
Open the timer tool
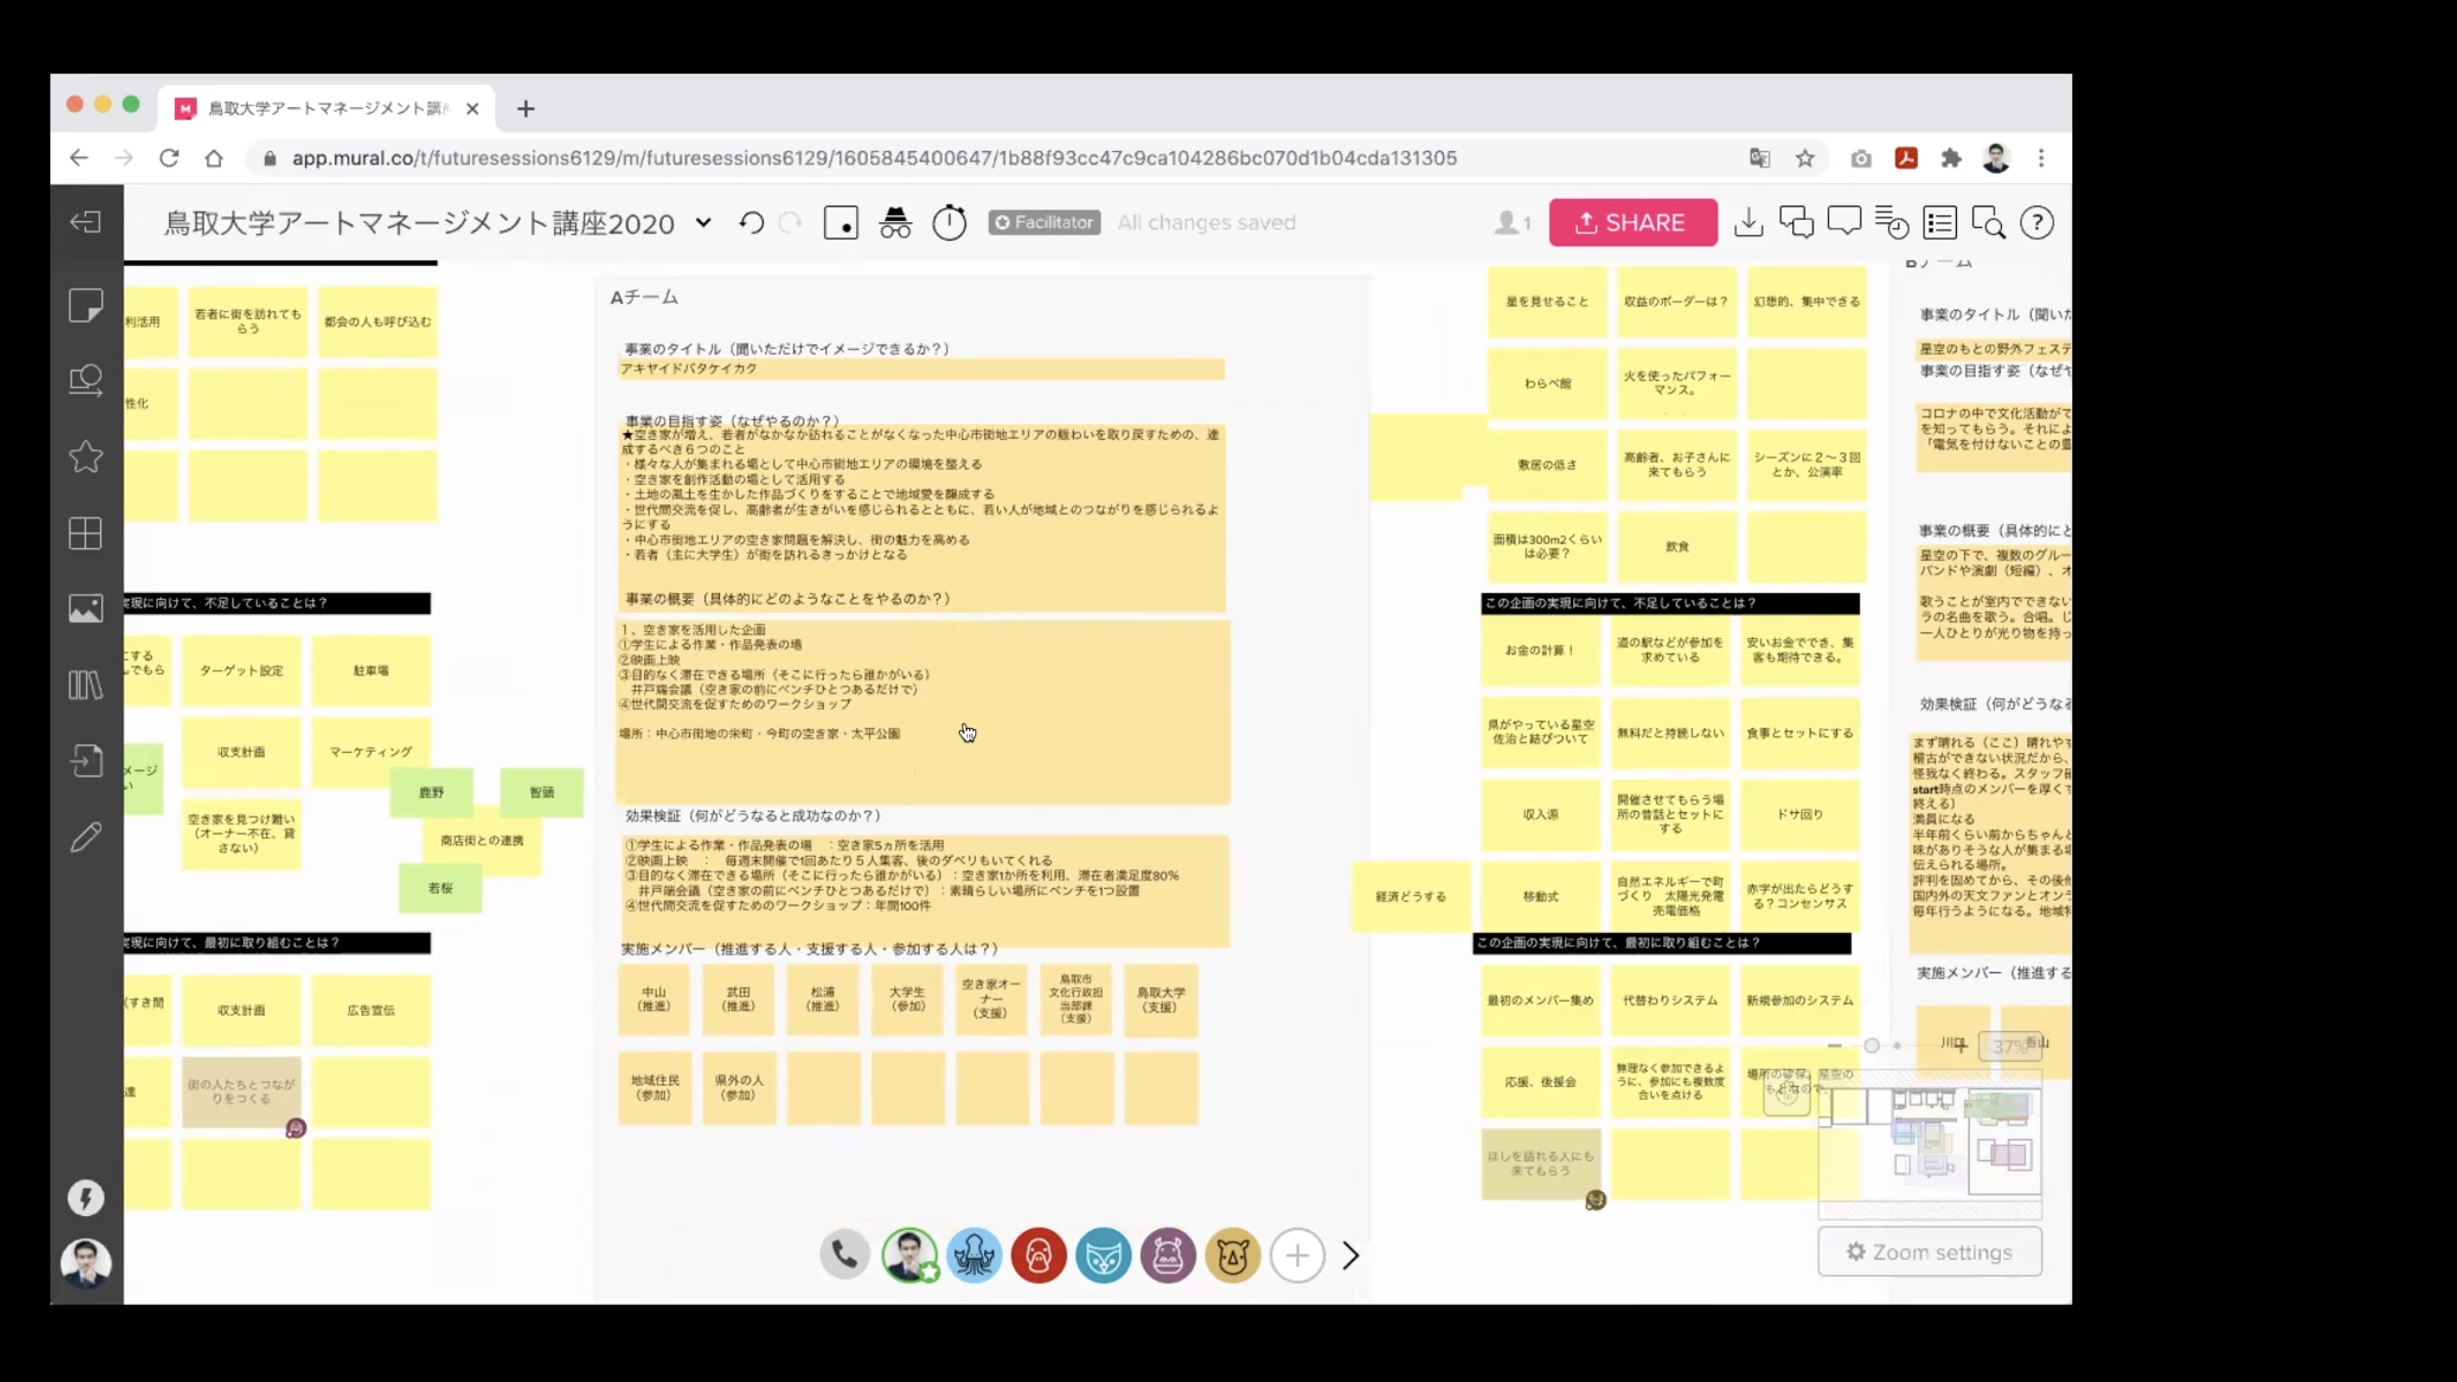tap(949, 223)
